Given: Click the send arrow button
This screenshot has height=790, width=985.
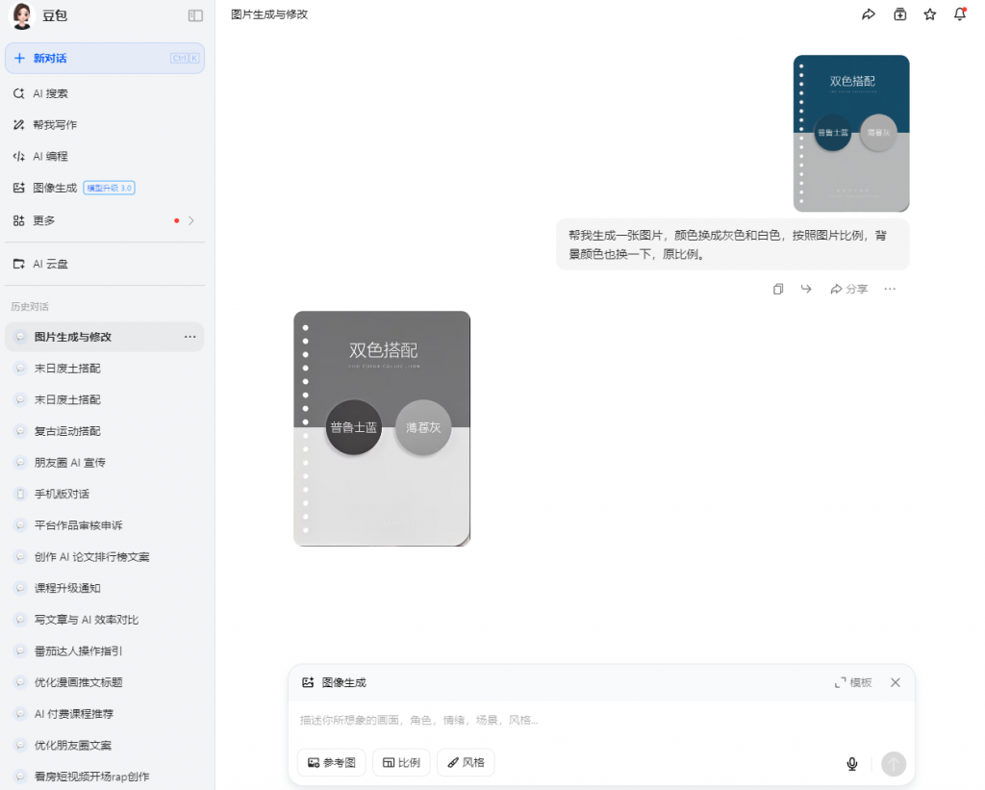Looking at the screenshot, I should click(x=894, y=764).
